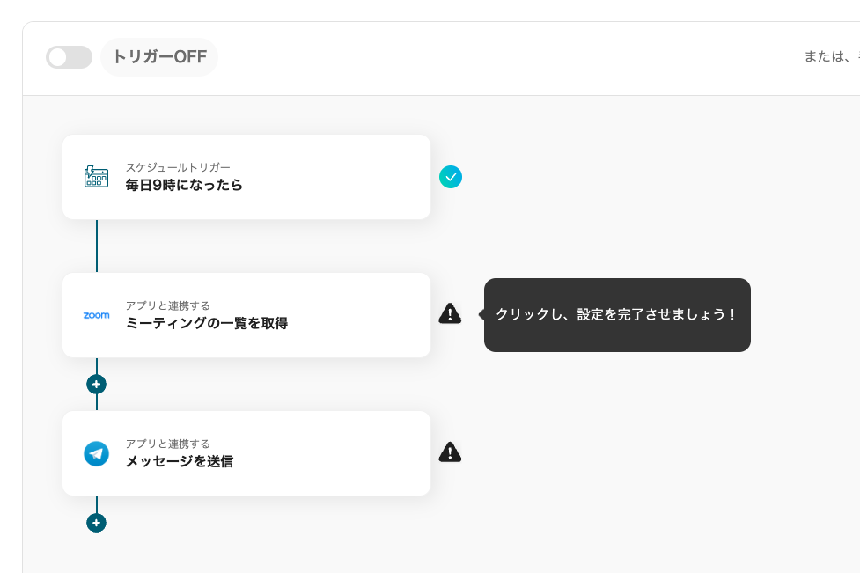Click the トリガーOFF status label
The height and width of the screenshot is (573, 860).
[159, 57]
